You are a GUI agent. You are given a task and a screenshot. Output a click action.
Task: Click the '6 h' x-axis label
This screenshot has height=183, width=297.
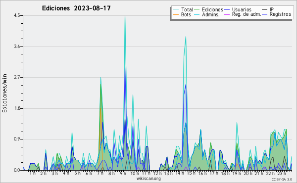[x=89, y=174]
